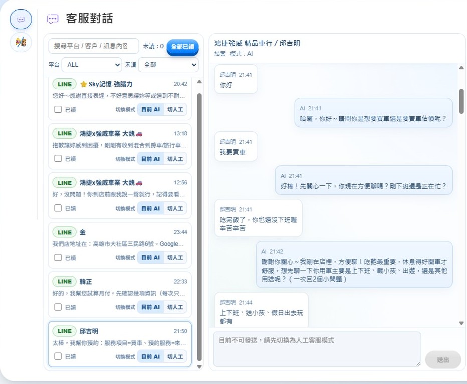The width and height of the screenshot is (467, 384).
Task: Click the search platform/customer input field
Action: [x=94, y=46]
